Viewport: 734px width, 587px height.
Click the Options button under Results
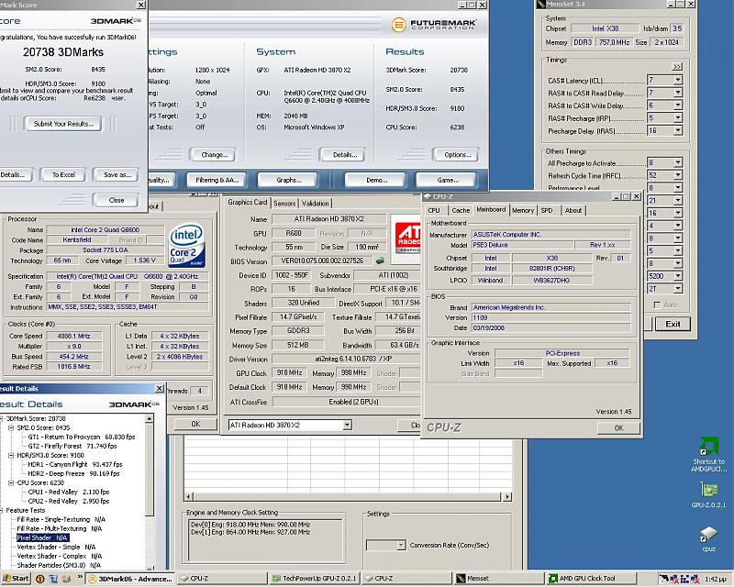[x=456, y=154]
